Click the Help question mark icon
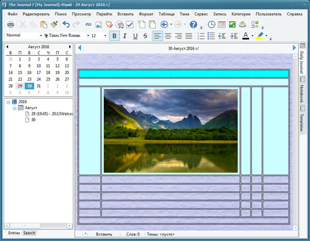The image size is (310, 241). click(x=193, y=24)
